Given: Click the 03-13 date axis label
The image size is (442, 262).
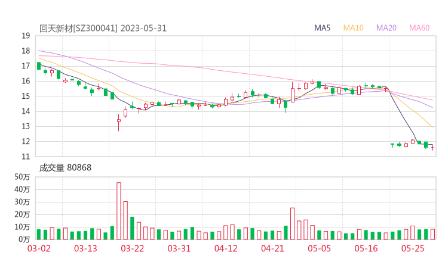Looking at the screenshot, I should pyautogui.click(x=85, y=249).
